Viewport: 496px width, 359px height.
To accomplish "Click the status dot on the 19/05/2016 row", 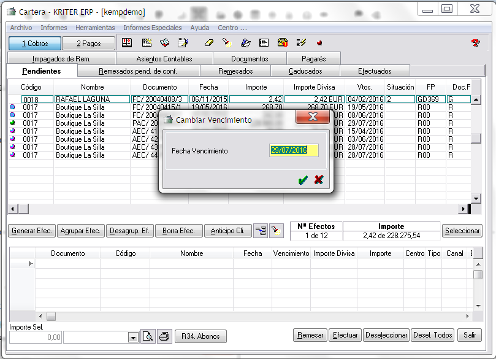I will [x=12, y=107].
